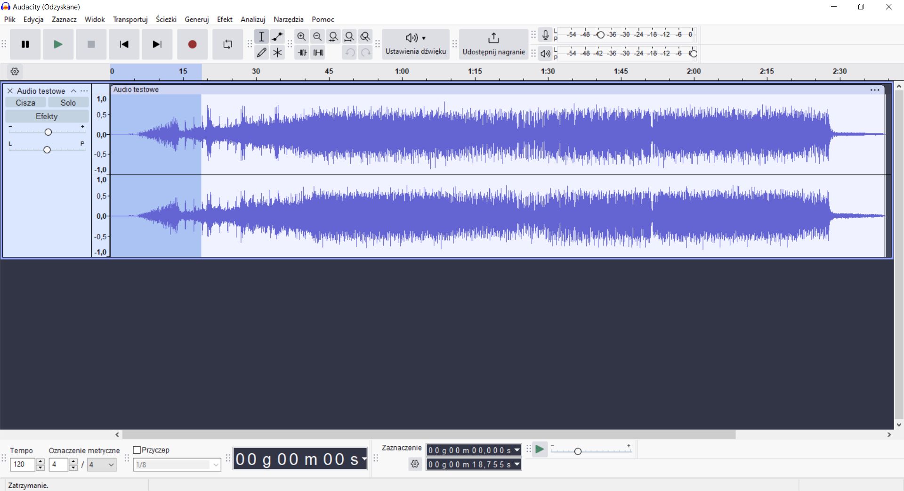Undo the last edit
The image size is (904, 491).
coord(349,52)
